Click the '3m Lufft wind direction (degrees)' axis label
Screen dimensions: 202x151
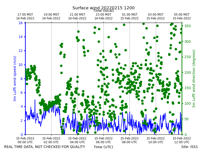194,79
